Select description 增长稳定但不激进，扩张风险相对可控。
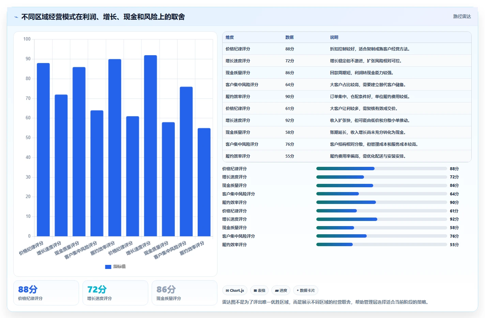This screenshot has width=485, height=318. click(366, 61)
